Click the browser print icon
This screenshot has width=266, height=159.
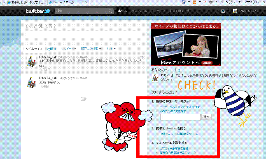211,2
